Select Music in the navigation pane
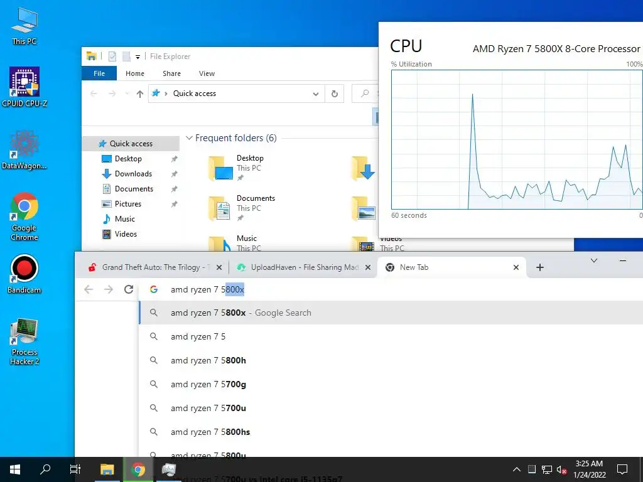 pyautogui.click(x=125, y=219)
